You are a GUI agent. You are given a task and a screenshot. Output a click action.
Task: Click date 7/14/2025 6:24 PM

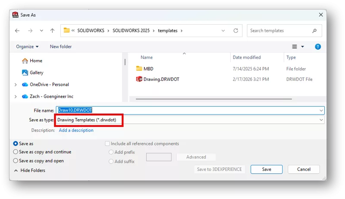pos(251,69)
